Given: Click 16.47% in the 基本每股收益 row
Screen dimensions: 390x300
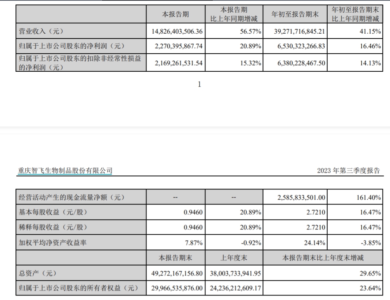Looking at the screenshot, I should (x=370, y=212).
